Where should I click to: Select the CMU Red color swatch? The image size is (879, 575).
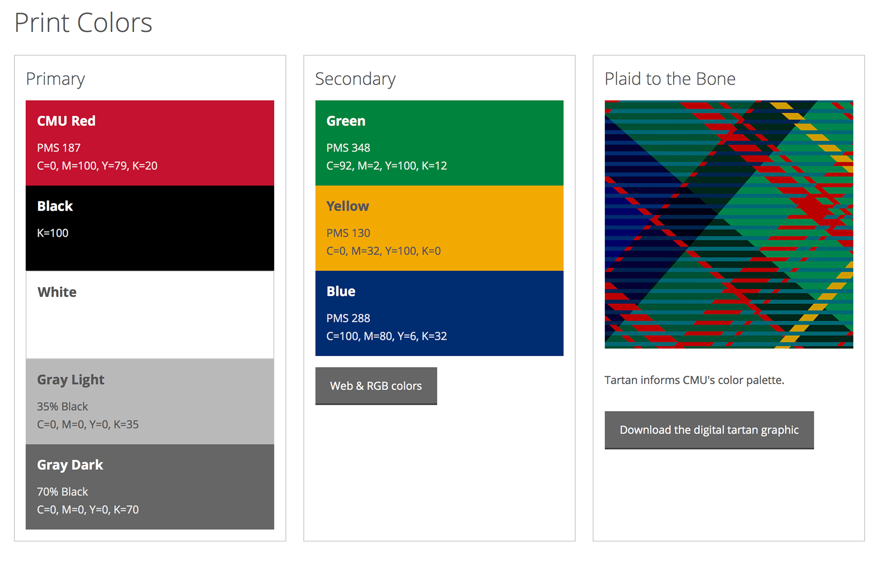point(150,143)
